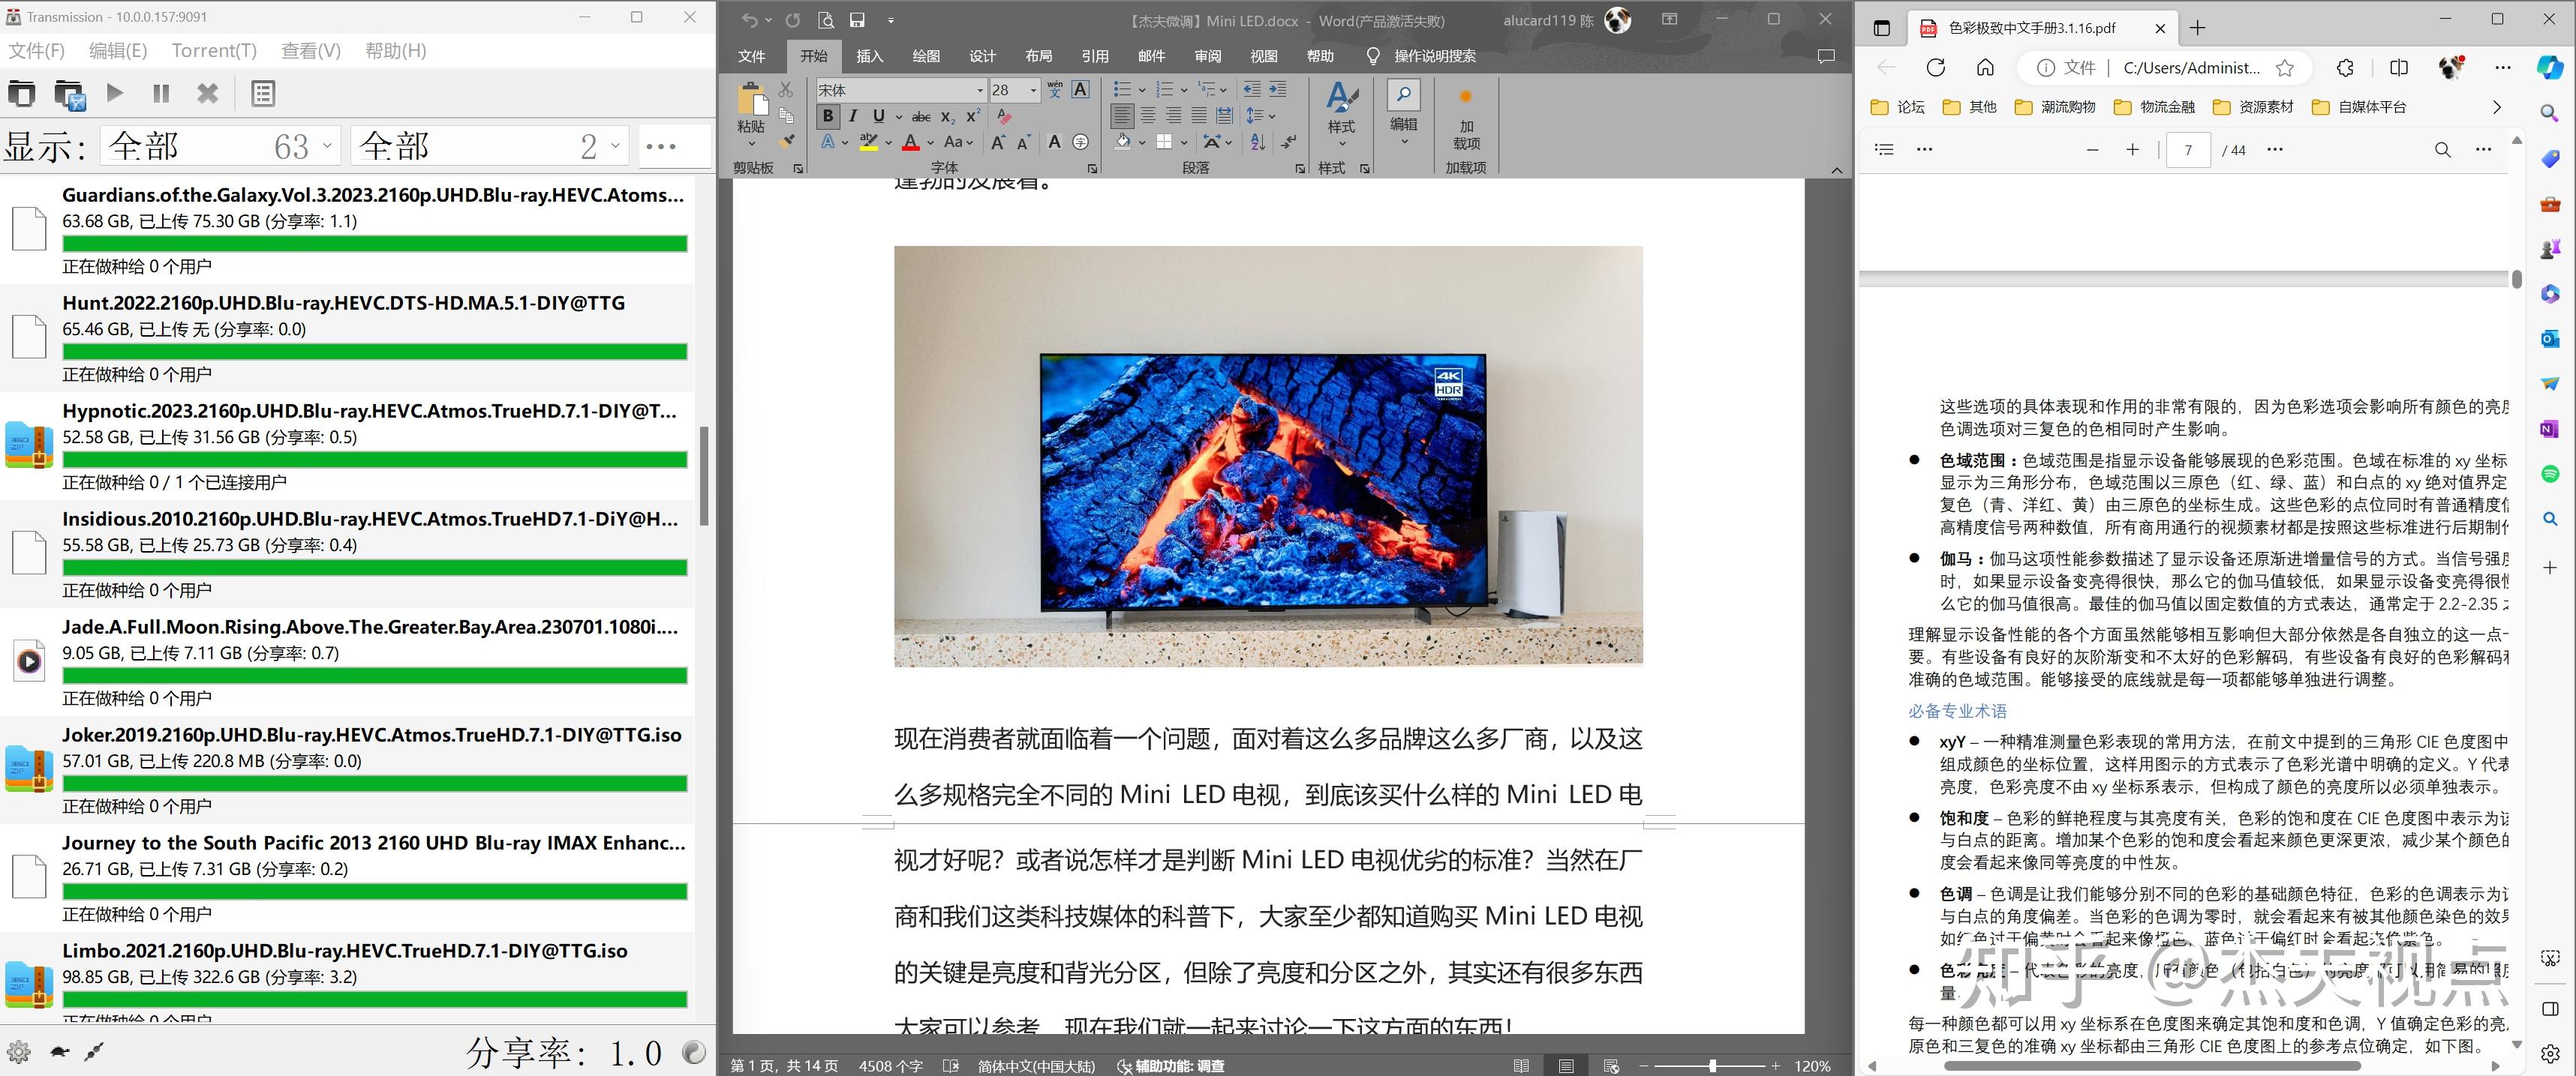Open the PDF document outline icon
Viewport: 2576px width, 1076px height.
pos(1884,149)
